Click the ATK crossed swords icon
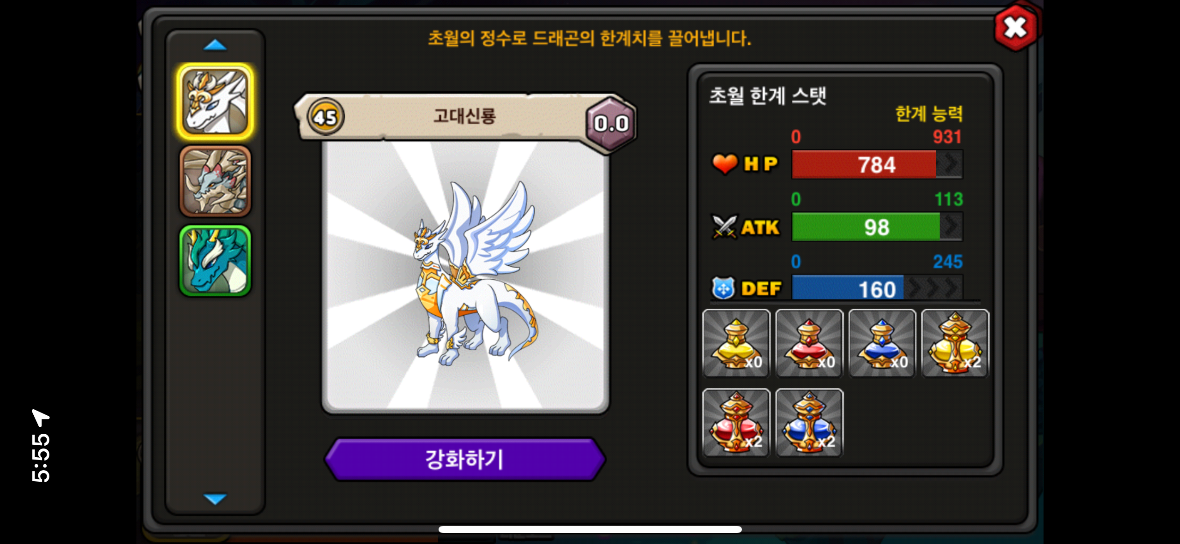Screen dimensions: 1180x544 point(724,227)
